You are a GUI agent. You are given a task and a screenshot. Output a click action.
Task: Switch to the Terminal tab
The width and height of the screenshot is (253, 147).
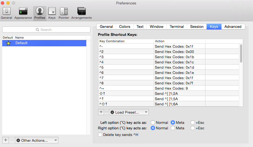coord(177,26)
